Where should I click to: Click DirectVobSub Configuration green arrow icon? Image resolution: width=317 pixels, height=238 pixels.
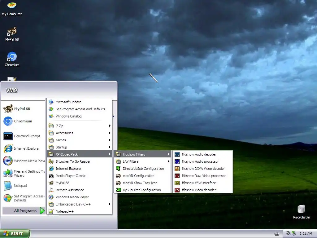(118, 169)
